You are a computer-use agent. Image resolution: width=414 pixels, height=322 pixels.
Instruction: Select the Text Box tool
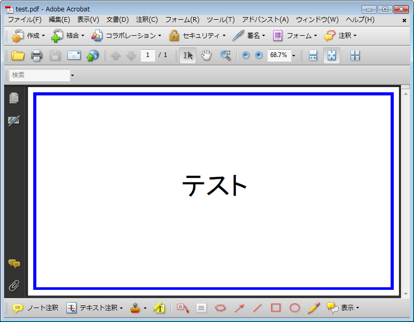(201, 308)
